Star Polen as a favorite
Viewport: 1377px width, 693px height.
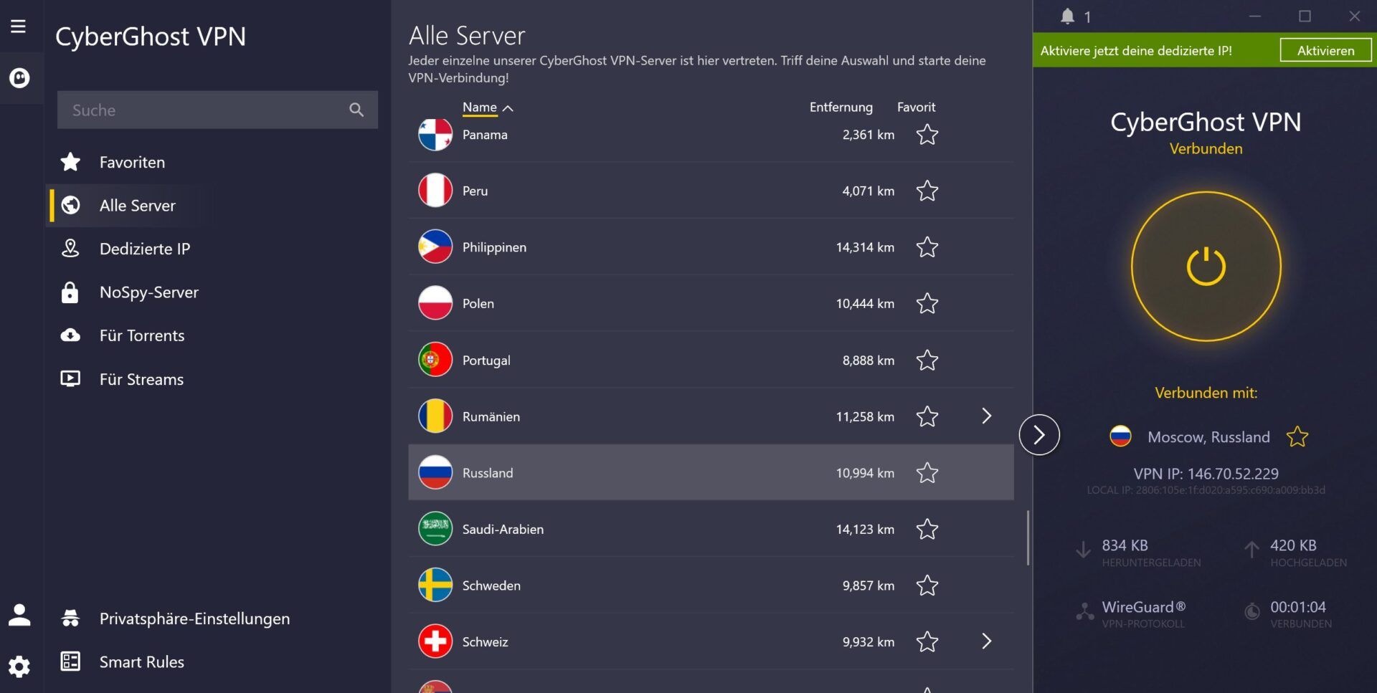tap(927, 303)
